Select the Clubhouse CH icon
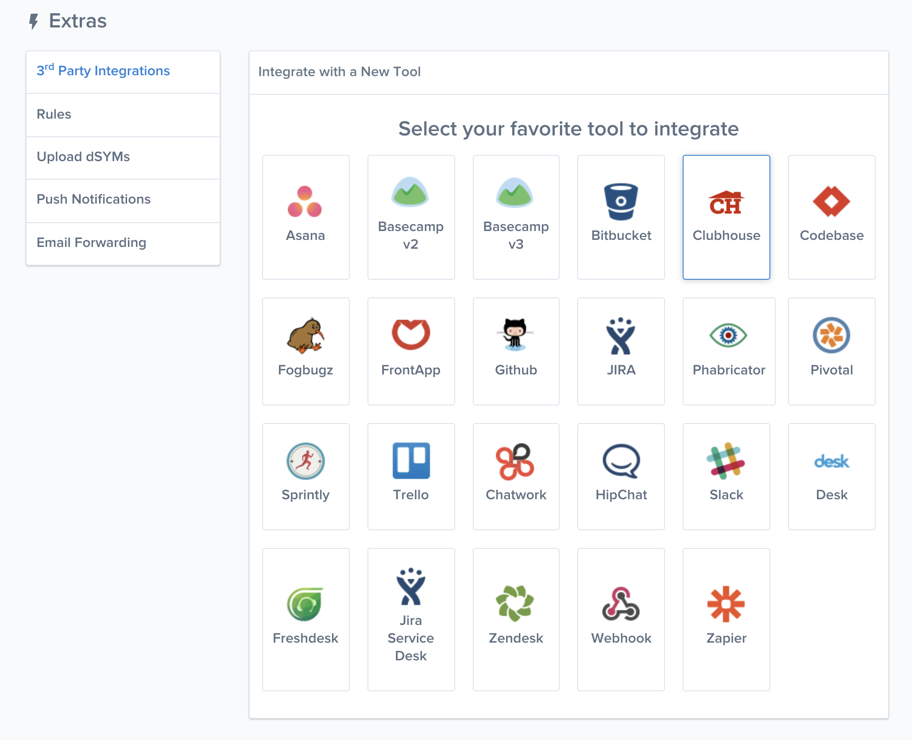This screenshot has height=740, width=912. [x=726, y=203]
